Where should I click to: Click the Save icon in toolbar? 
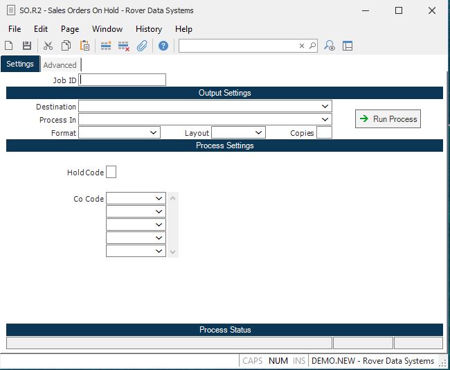coord(27,46)
